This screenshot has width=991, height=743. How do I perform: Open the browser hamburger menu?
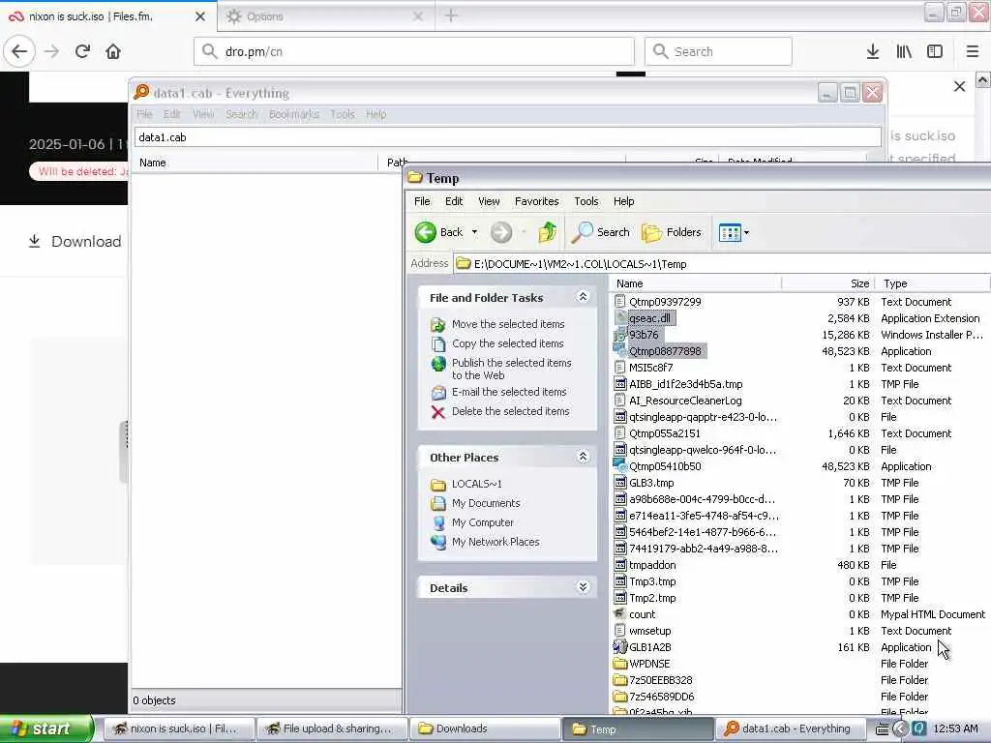pyautogui.click(x=973, y=51)
